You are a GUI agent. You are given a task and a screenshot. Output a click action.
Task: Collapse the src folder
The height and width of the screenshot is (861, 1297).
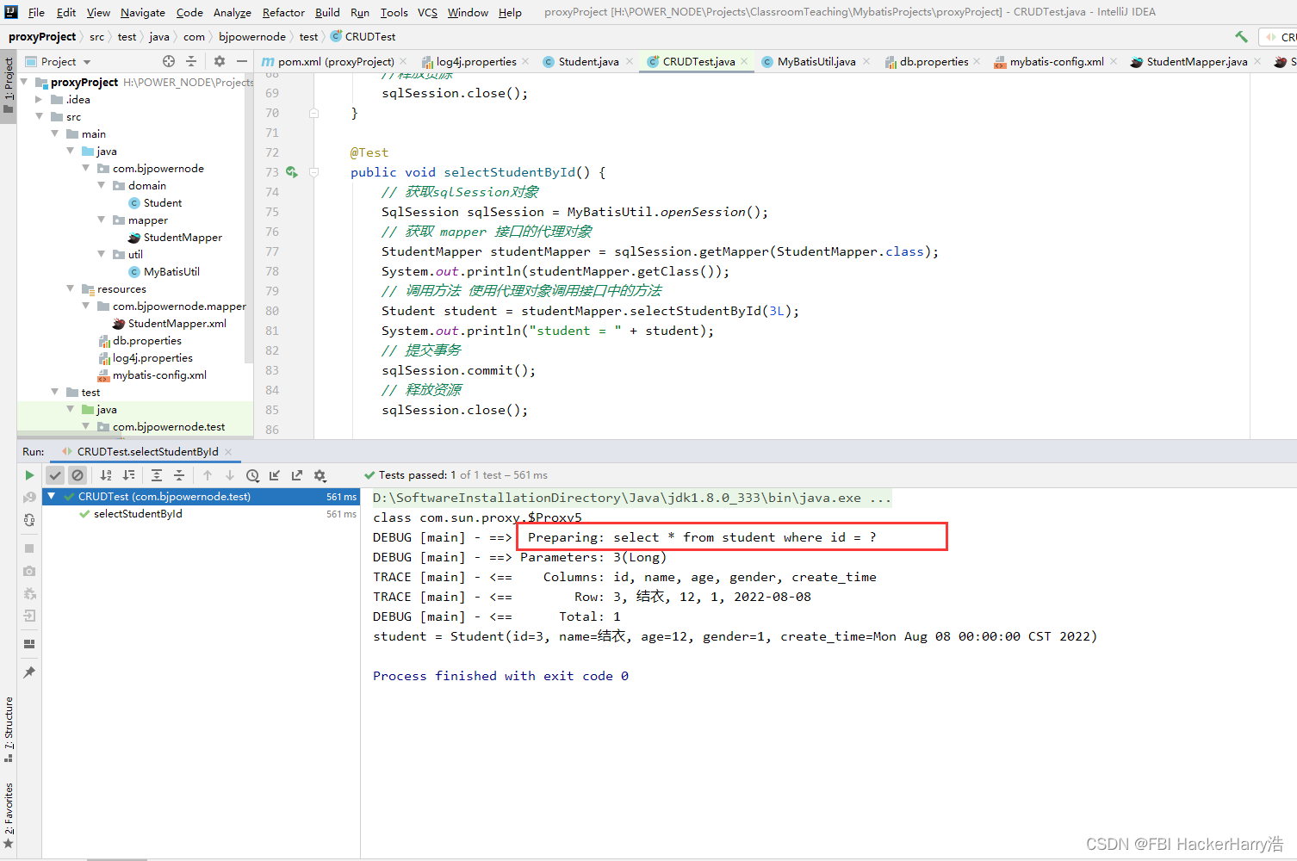click(39, 116)
